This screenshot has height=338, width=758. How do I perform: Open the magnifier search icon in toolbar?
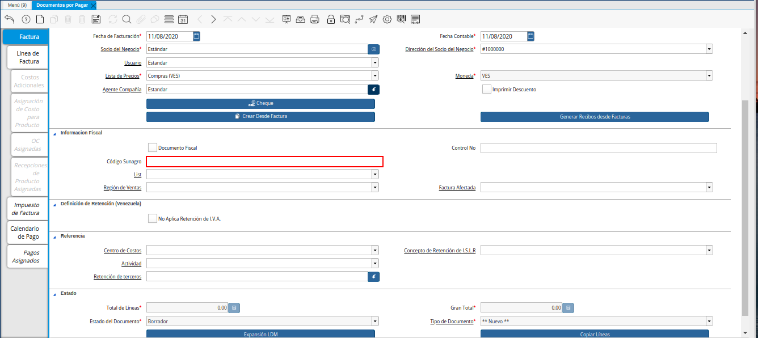coord(127,19)
